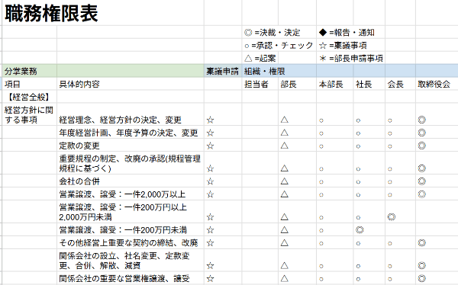Image resolution: width=458 pixels, height=285 pixels.
Task: Click the section cell 【経営全般】
Action: [30, 97]
